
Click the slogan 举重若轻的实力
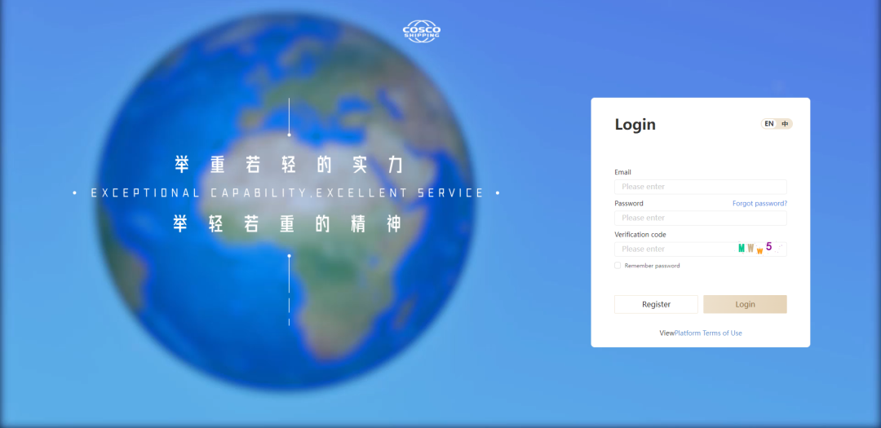click(x=289, y=165)
